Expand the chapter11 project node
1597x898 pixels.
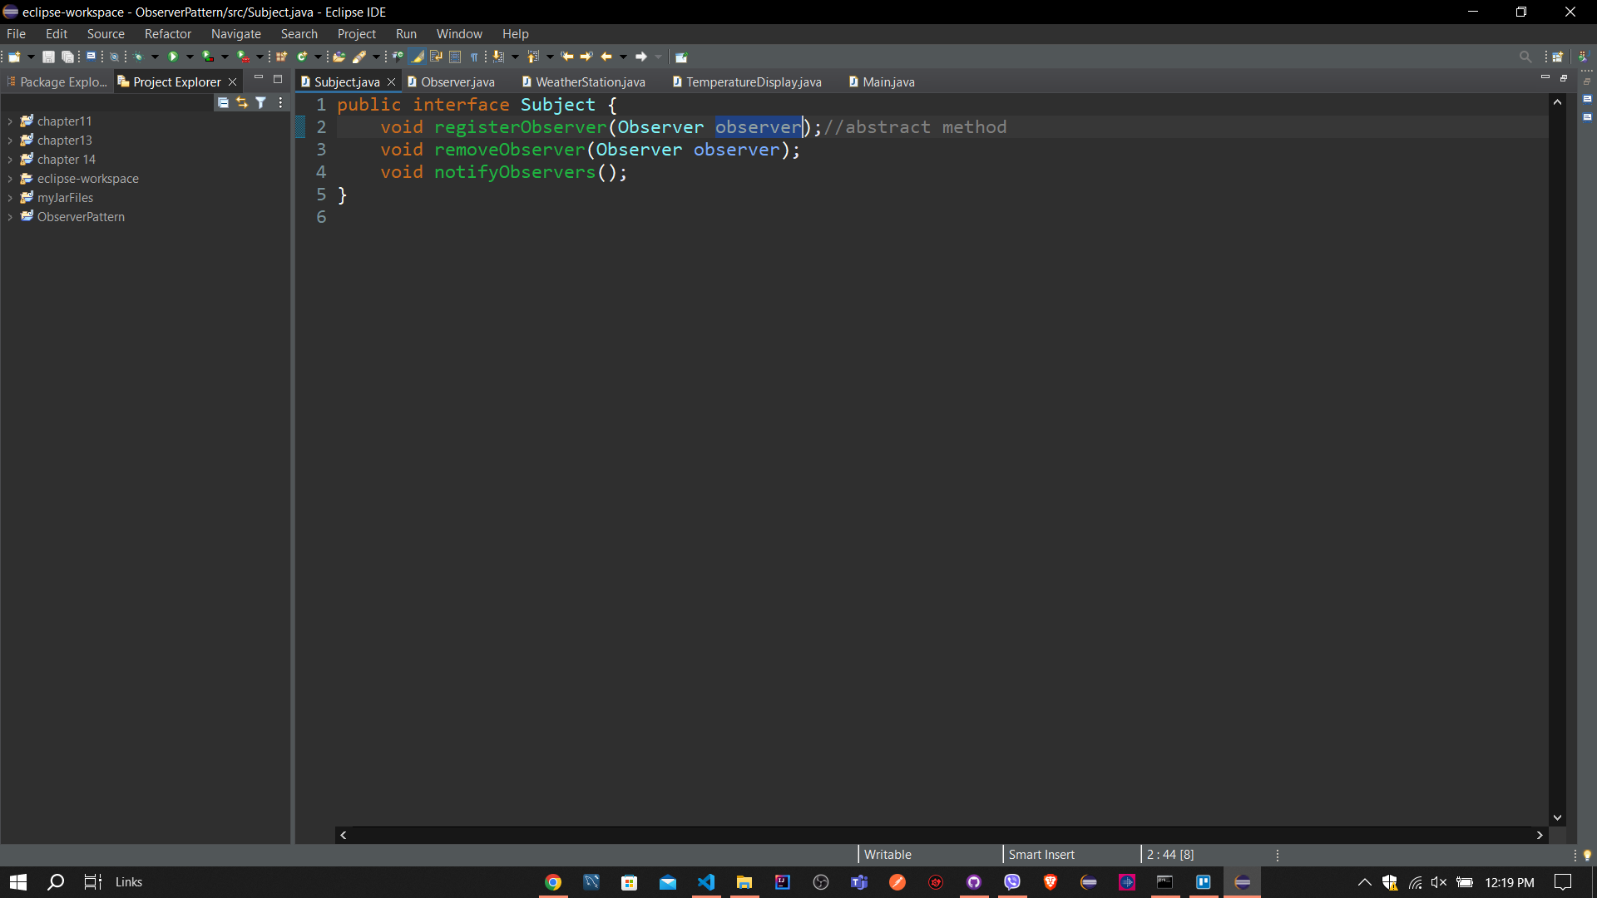pos(10,121)
